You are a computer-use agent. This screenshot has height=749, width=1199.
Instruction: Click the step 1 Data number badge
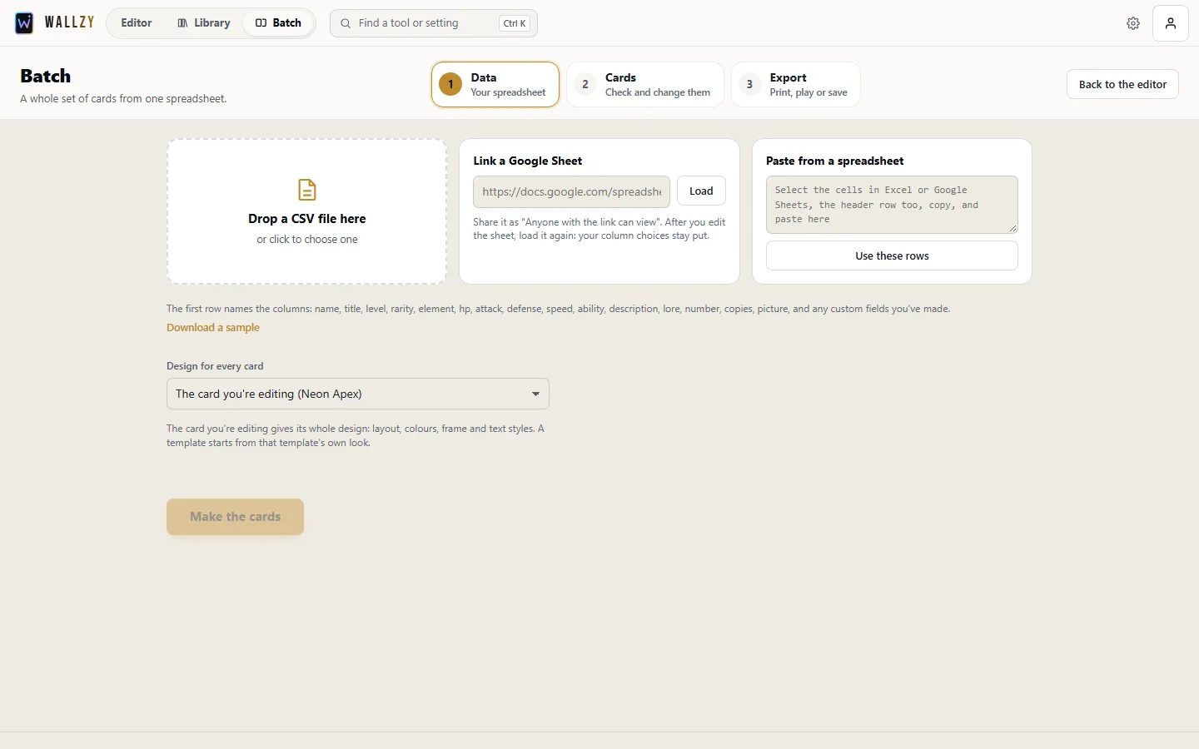point(450,84)
